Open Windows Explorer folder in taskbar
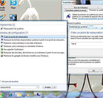Image resolution: width=103 pixels, height=98 pixels. click(19, 95)
